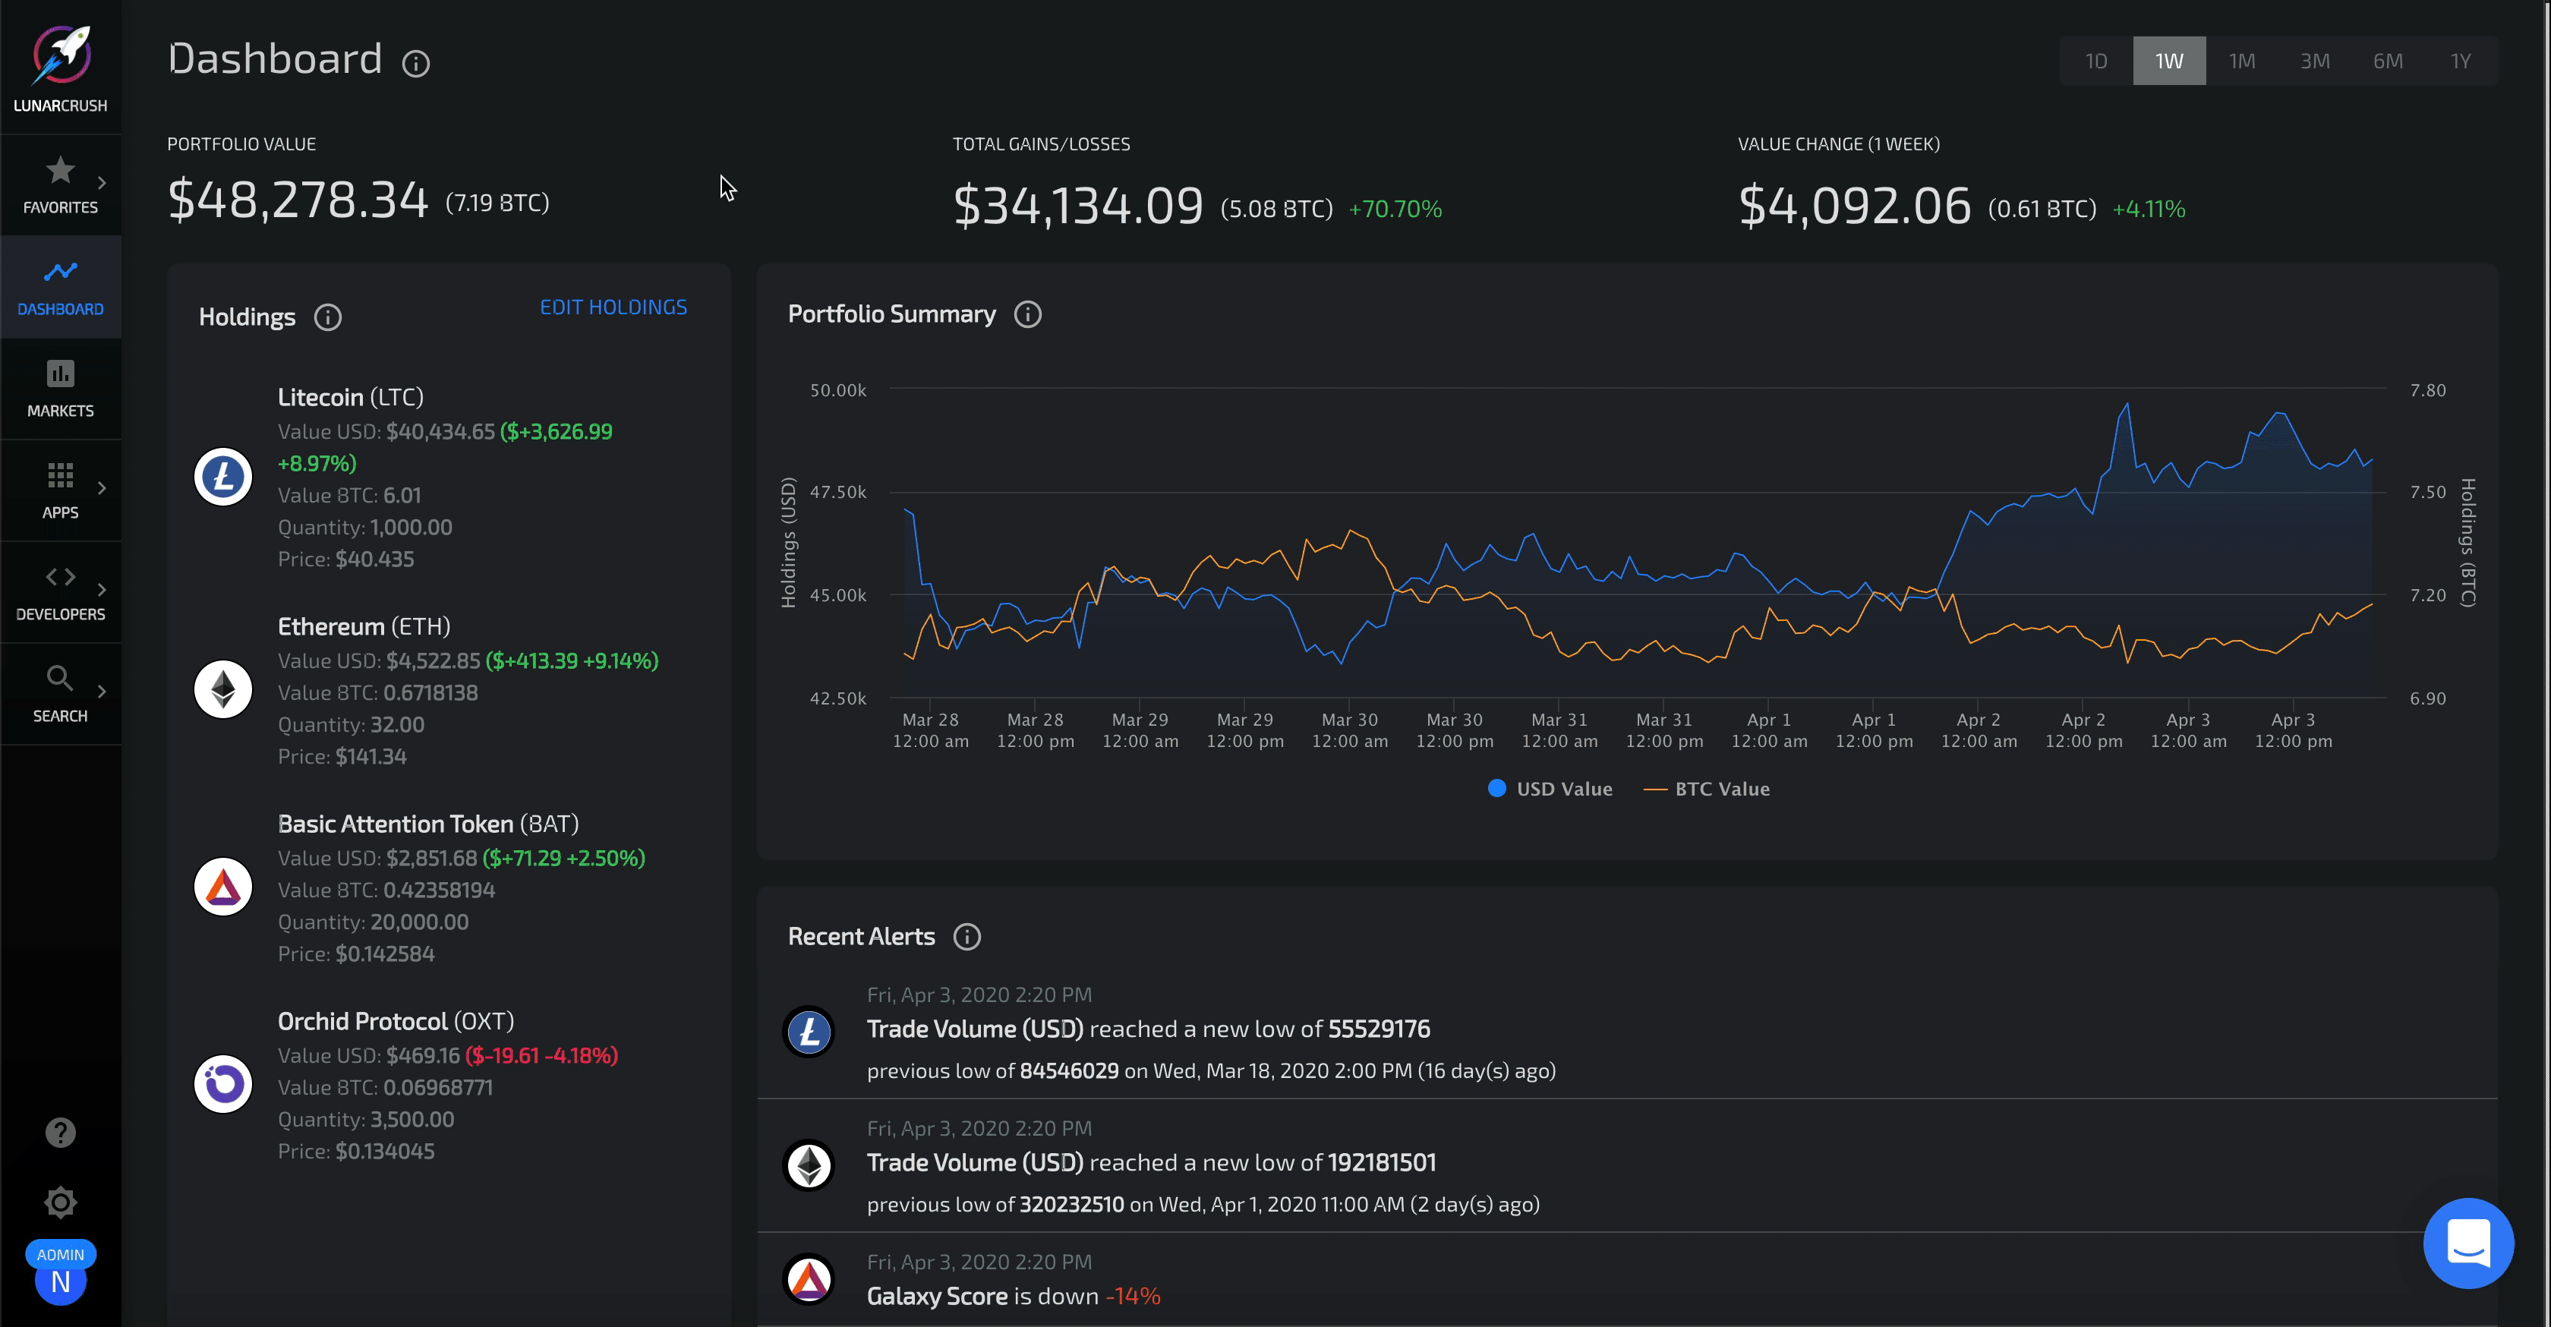The height and width of the screenshot is (1327, 2551).
Task: Click Ethereum Quantity: 32.00 line
Action: [x=351, y=725]
